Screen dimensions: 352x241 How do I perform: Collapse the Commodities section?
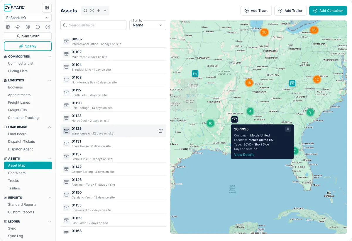click(50, 57)
